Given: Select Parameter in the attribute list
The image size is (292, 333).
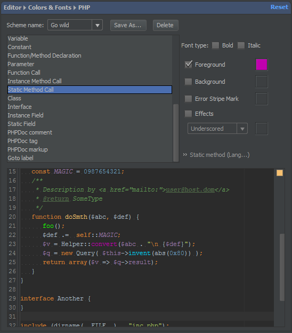Looking at the screenshot, I should [x=90, y=64].
